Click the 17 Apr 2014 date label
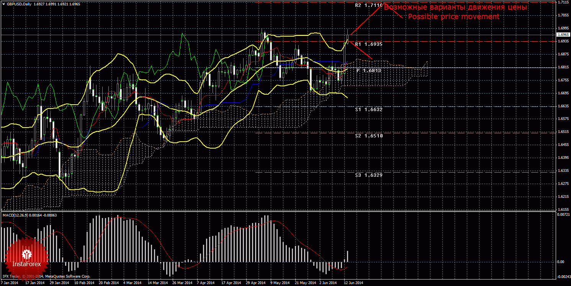 231,283
